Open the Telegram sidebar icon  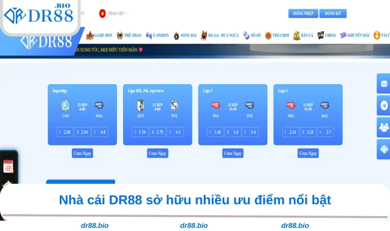point(384,105)
